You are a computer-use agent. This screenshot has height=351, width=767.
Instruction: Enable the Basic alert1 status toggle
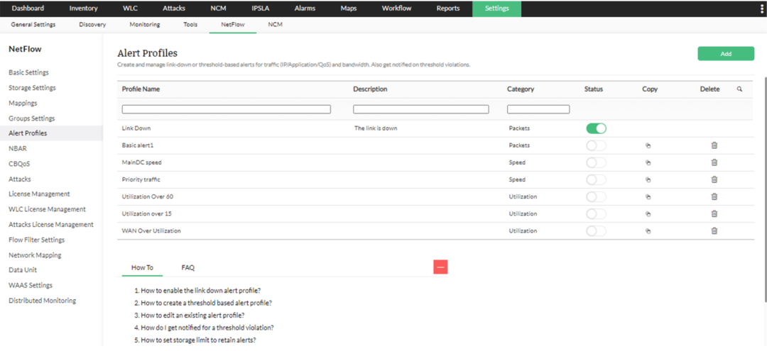coord(596,145)
